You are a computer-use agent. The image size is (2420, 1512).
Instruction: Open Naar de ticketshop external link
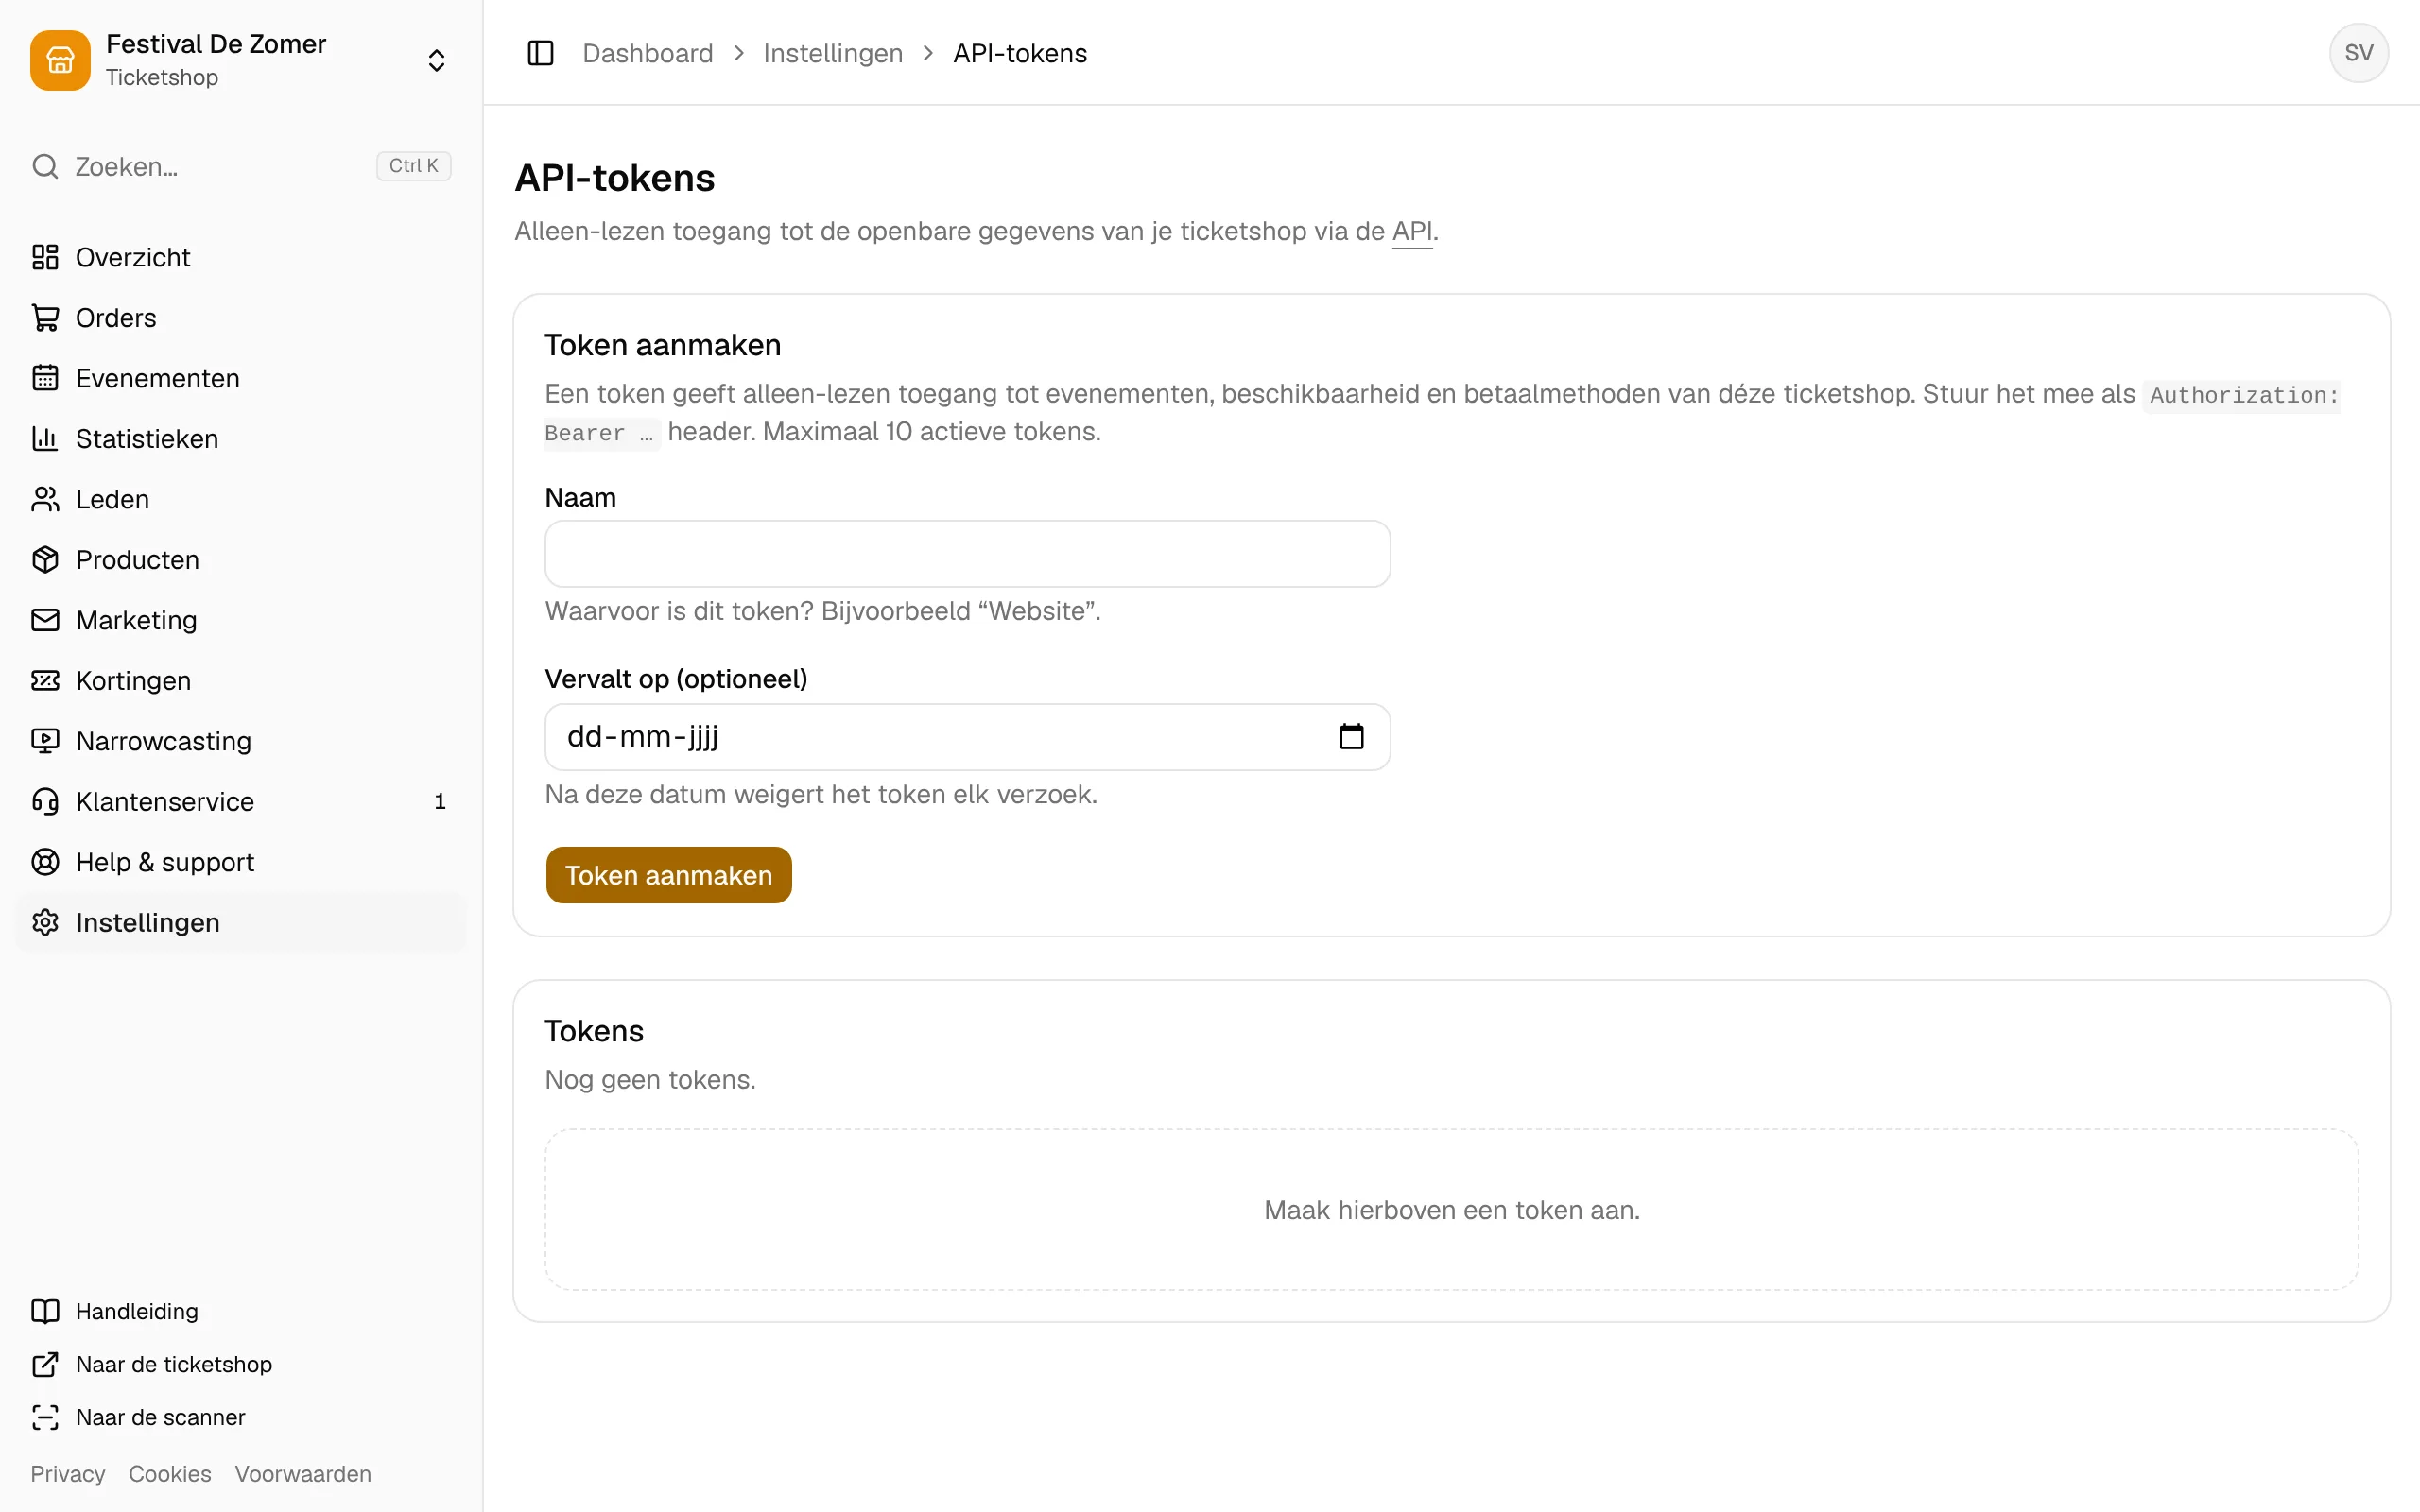pyautogui.click(x=152, y=1364)
